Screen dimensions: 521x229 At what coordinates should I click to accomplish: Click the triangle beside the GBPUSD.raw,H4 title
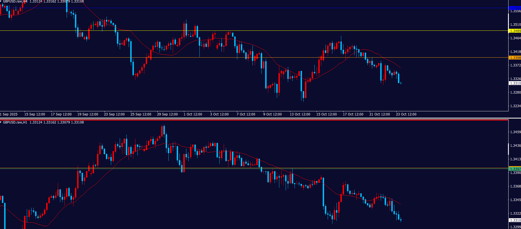(1, 1)
